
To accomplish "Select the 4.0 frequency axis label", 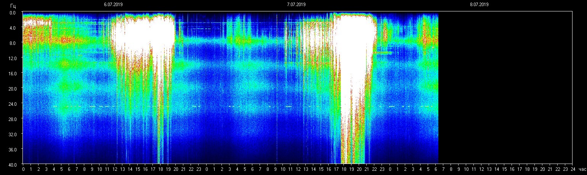I will [x=13, y=28].
